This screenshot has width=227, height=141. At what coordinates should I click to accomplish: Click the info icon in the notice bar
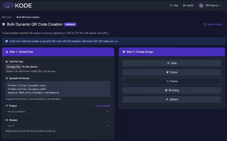7,41
